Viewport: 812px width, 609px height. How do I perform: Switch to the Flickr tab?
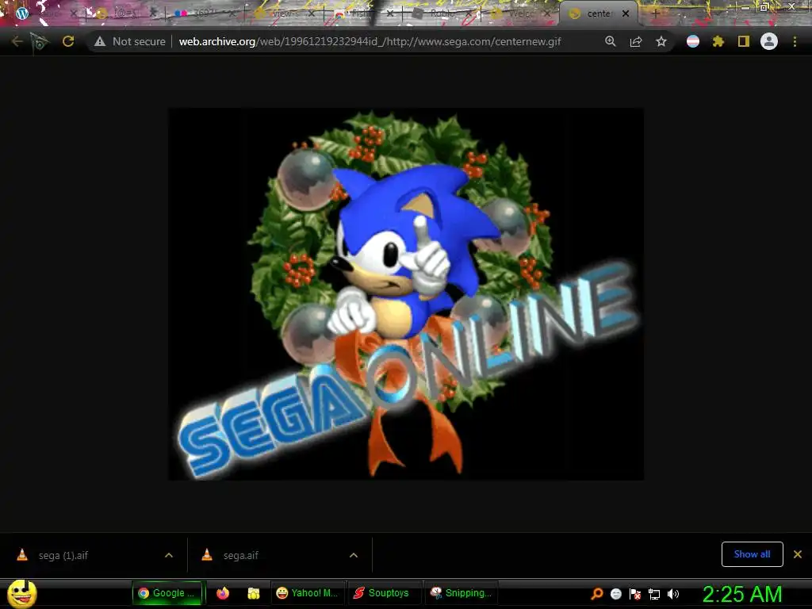[x=205, y=13]
